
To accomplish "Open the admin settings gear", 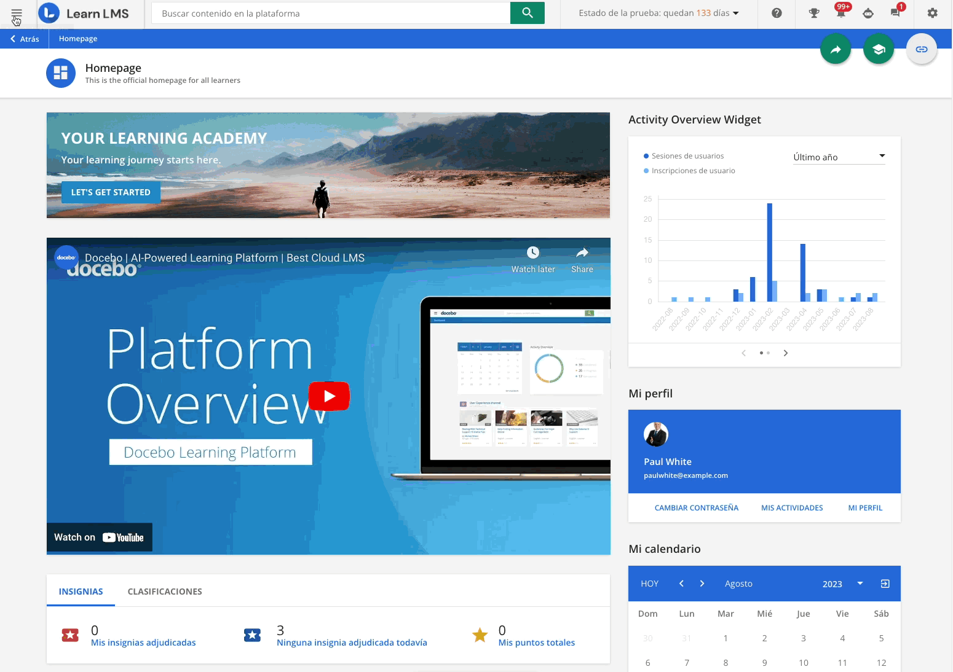I will [x=933, y=13].
